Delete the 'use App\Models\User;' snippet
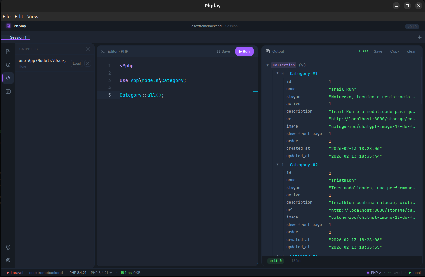The width and height of the screenshot is (425, 277). (88, 63)
